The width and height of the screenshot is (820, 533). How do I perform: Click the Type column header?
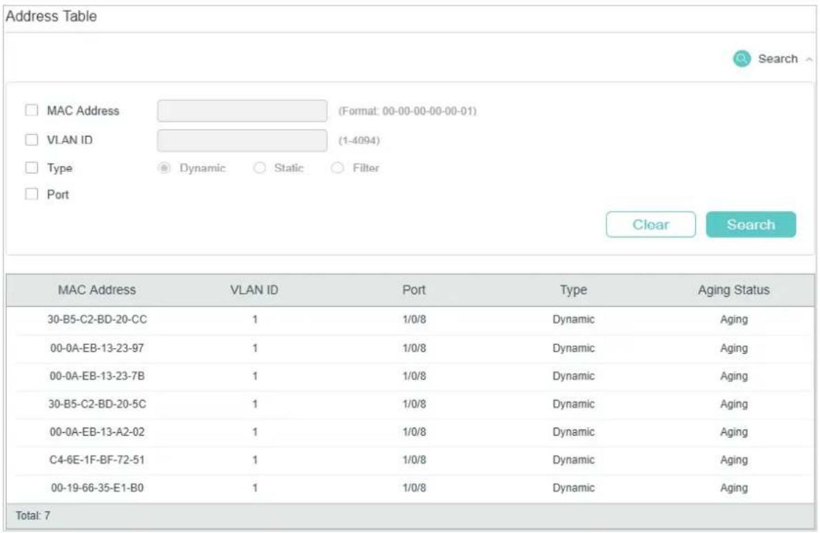click(573, 290)
